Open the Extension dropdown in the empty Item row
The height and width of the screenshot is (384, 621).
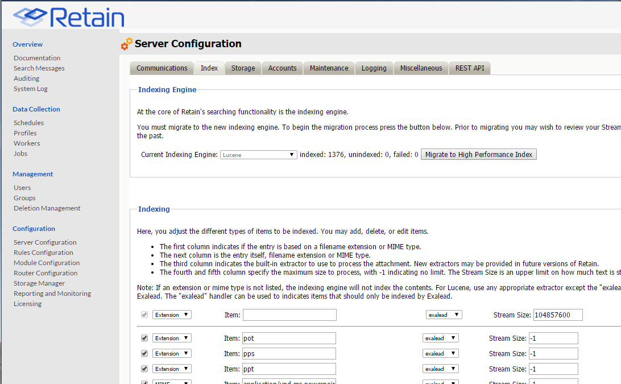pyautogui.click(x=172, y=315)
